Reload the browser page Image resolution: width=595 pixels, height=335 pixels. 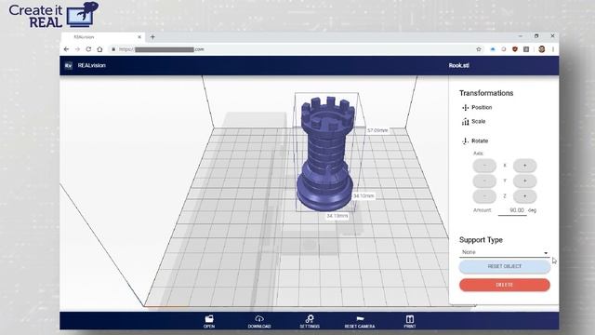click(x=88, y=49)
